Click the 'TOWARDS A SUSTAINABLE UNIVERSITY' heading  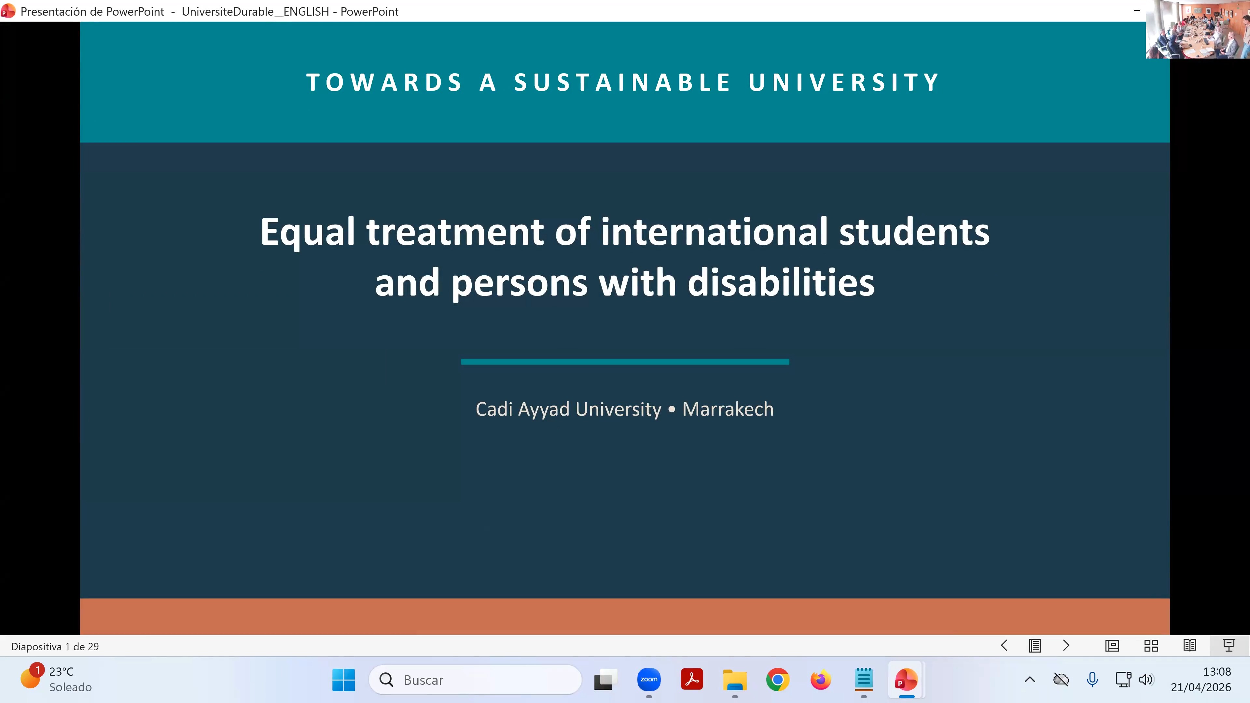coord(624,82)
